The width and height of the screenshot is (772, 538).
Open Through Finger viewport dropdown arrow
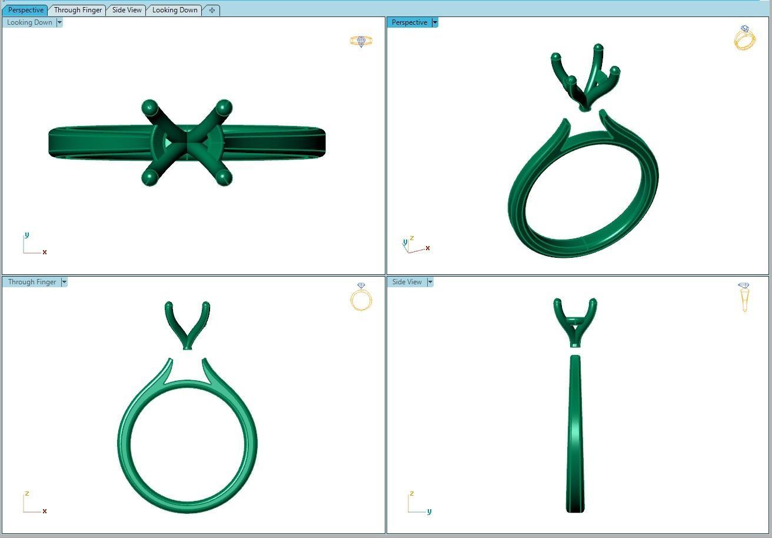64,282
